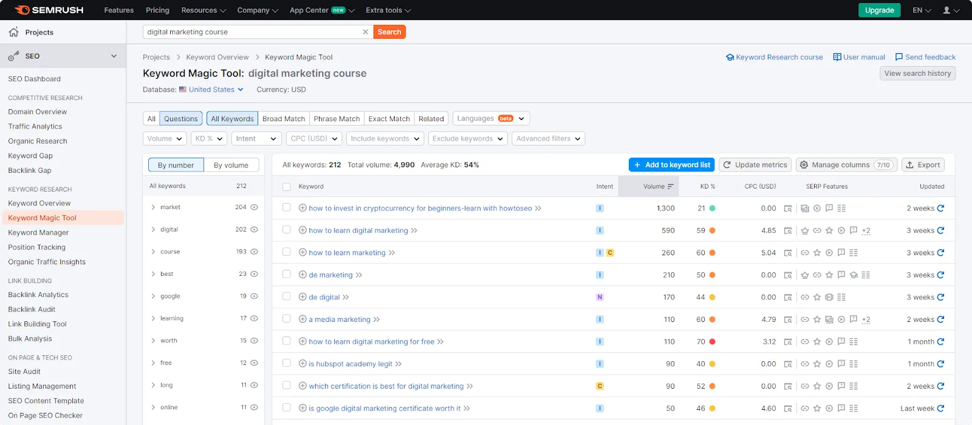Check the box for 'how to learn digital marketing'
Image resolution: width=972 pixels, height=425 pixels.
[x=287, y=230]
